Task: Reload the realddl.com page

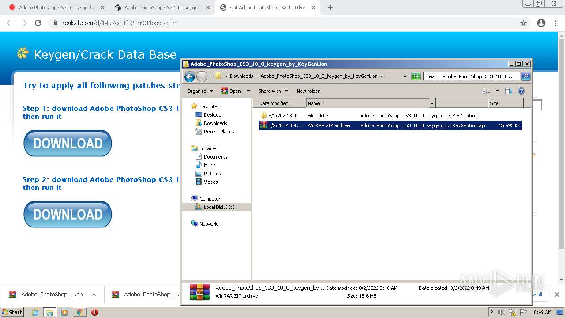Action: pos(38,23)
